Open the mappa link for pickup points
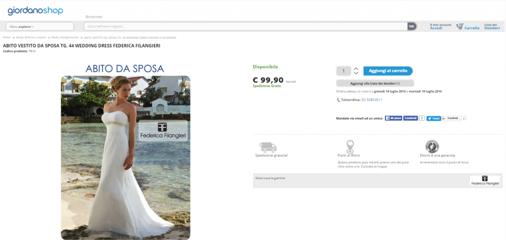The width and height of the screenshot is (506, 240). coord(382,167)
